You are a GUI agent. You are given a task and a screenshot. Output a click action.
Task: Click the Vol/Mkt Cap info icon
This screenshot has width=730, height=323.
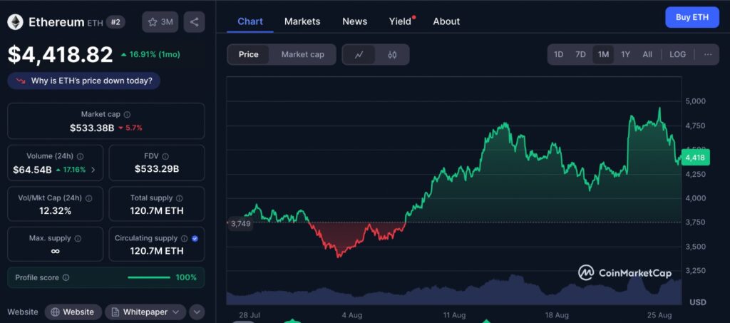pos(89,198)
